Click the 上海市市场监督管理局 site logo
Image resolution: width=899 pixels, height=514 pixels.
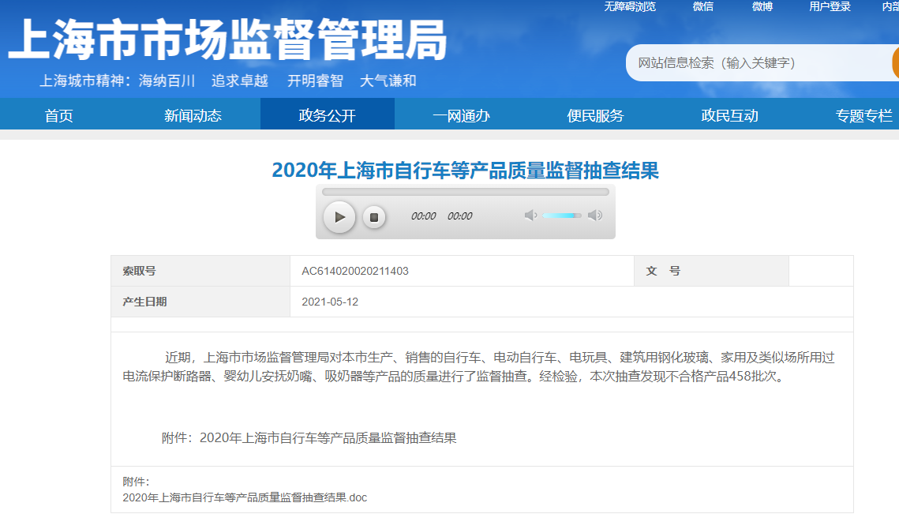[227, 39]
